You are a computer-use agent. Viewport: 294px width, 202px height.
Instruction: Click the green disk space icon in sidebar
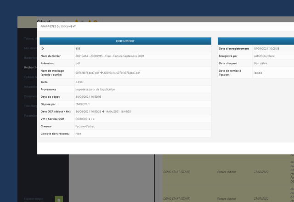tap(59, 199)
